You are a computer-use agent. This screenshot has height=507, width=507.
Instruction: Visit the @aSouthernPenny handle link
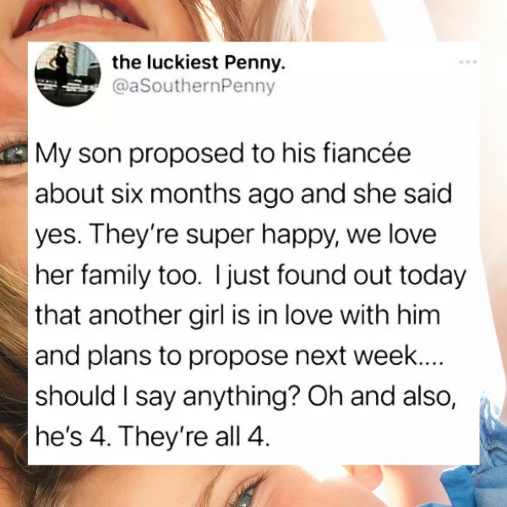click(x=194, y=86)
